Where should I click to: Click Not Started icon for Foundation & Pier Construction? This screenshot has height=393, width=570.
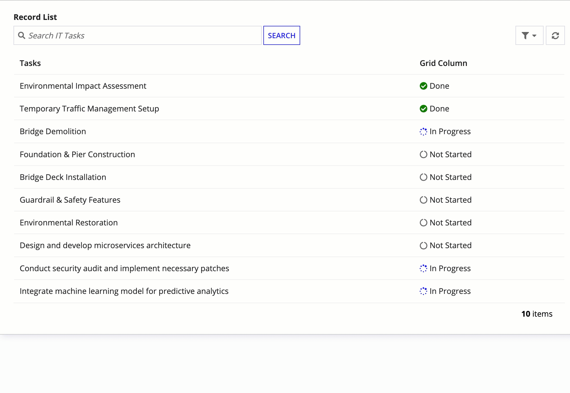(423, 154)
